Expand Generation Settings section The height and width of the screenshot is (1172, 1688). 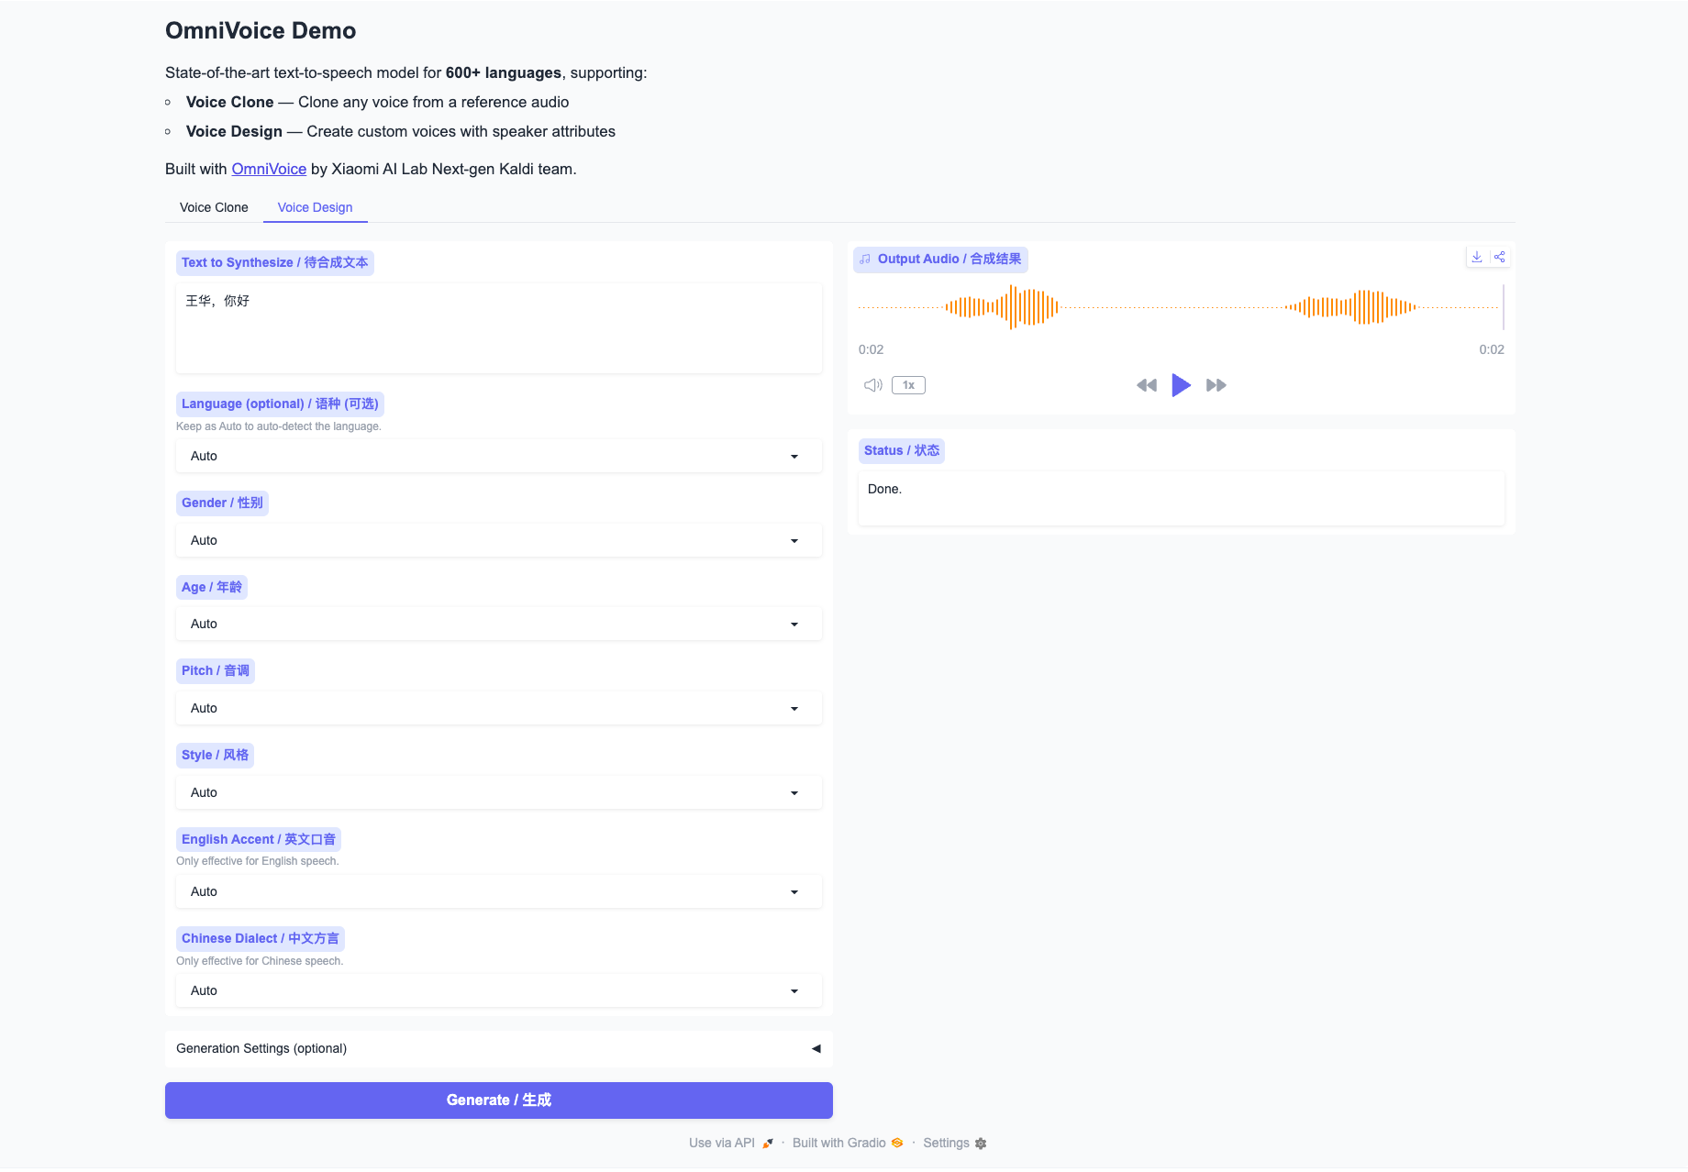point(498,1048)
